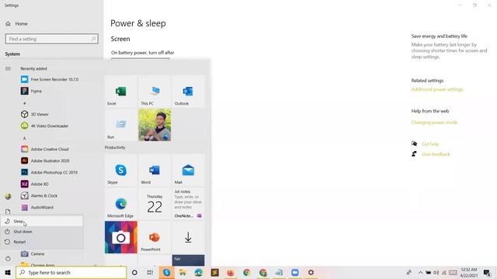Viewport: 497px width, 279px height.
Task: Open Sublime Text from the taskbar
Action: [x=215, y=272]
